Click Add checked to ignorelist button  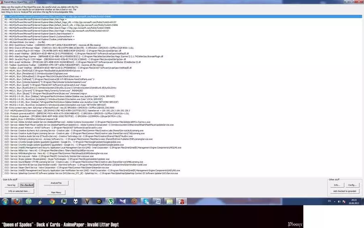[345, 191]
